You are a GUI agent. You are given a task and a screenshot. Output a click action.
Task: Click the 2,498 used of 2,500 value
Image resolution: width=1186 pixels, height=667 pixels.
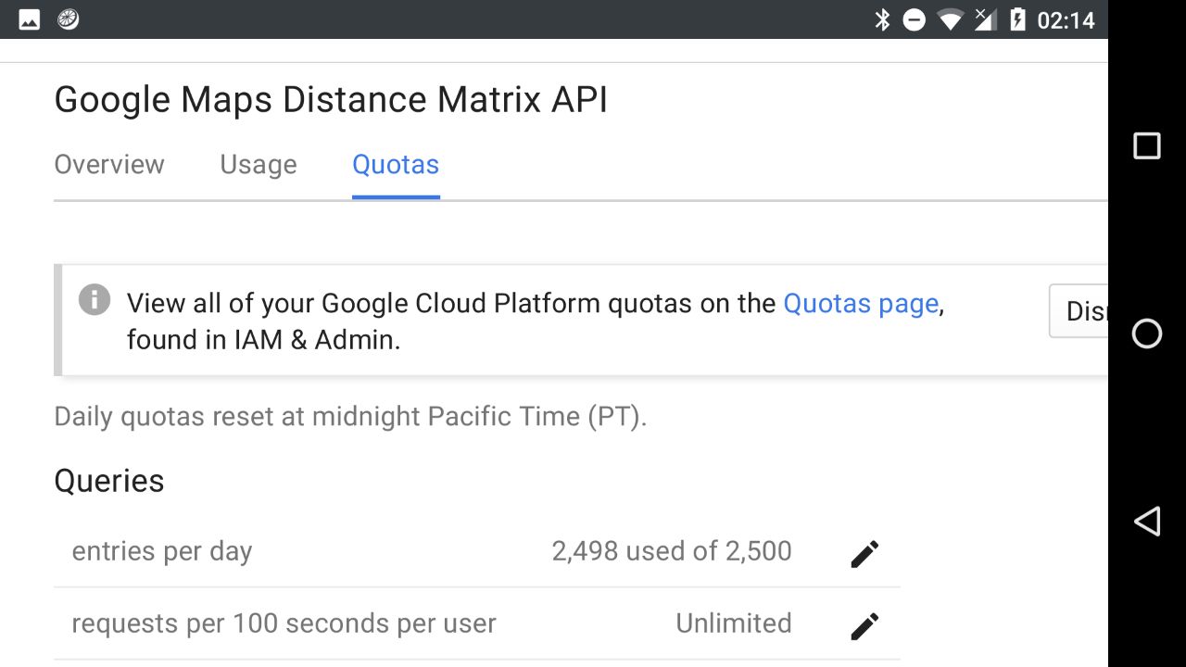[671, 551]
